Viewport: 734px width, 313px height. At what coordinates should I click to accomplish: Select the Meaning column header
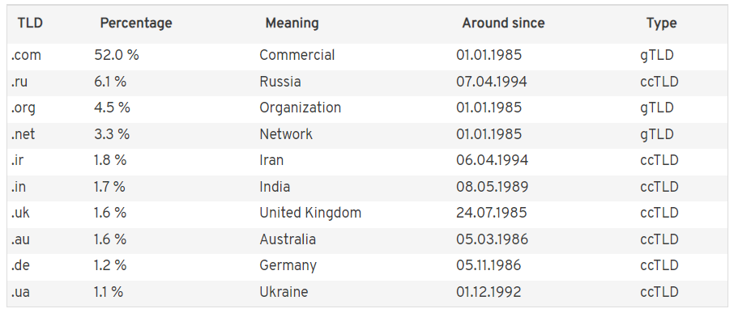pos(292,23)
